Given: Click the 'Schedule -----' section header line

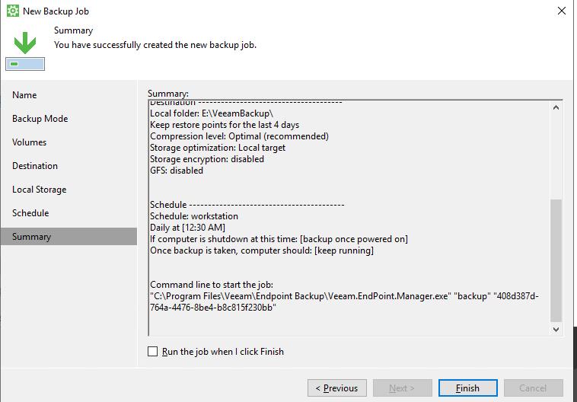Looking at the screenshot, I should point(247,205).
